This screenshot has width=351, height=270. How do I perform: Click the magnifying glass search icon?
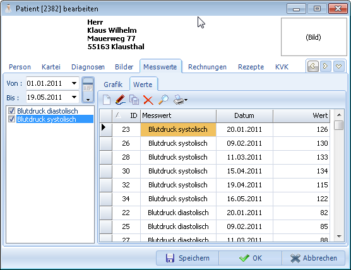tap(163, 100)
